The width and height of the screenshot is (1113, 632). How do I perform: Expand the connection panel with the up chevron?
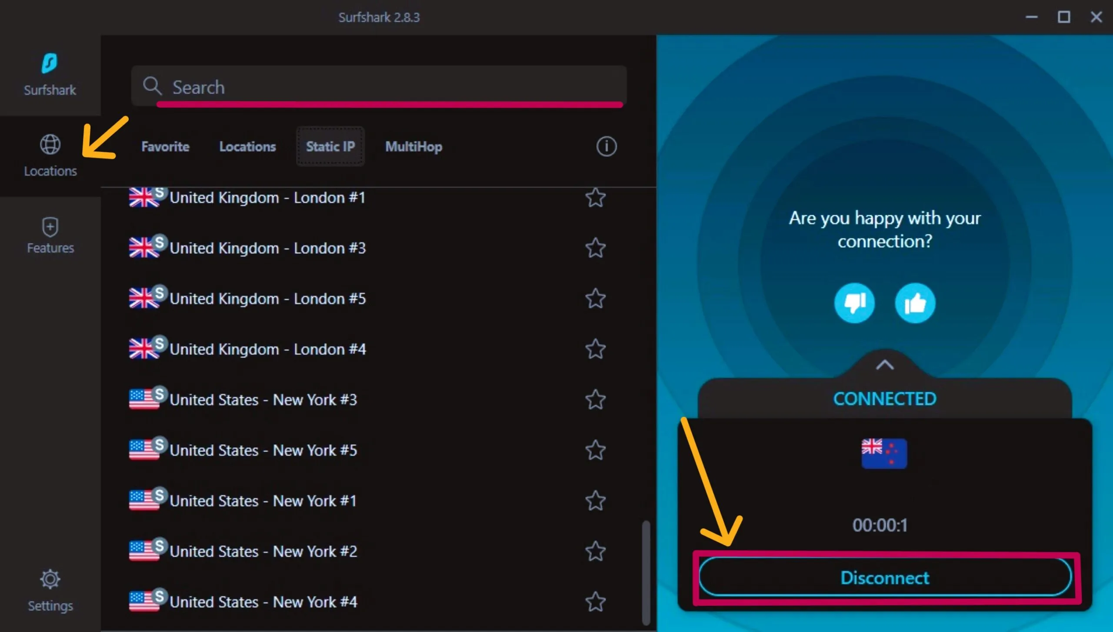coord(884,365)
